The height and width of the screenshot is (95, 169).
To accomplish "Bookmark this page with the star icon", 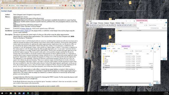I will 60,5.
